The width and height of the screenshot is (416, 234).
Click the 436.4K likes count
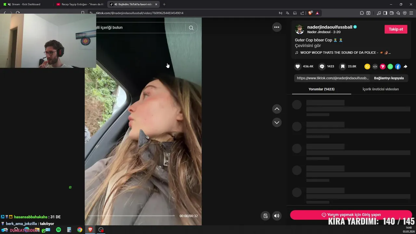[x=308, y=66]
